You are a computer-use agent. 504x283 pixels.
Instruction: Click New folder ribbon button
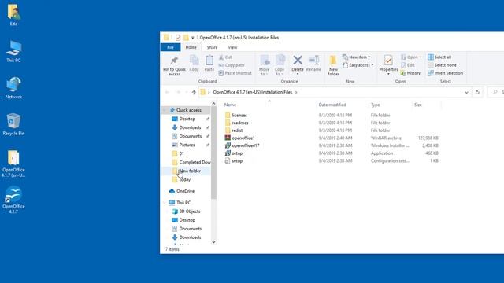333,66
